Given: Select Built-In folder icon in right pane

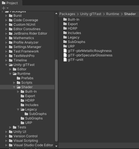Looking at the screenshot, I should (x=65, y=19).
